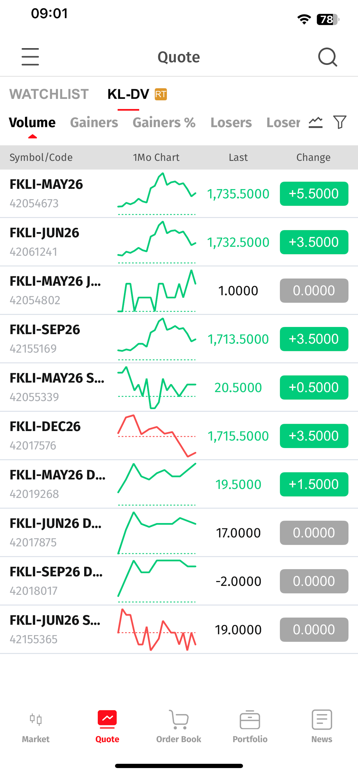The width and height of the screenshot is (358, 775).
Task: Tap the last price 17.0000
Action: [238, 533]
